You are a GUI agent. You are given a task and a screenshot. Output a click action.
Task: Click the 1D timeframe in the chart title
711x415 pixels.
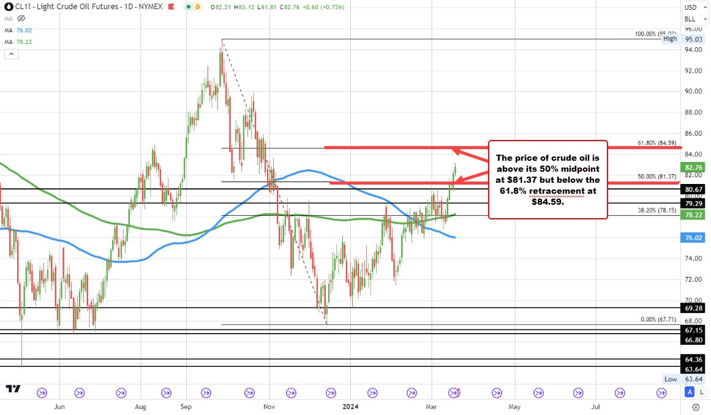pyautogui.click(x=128, y=7)
